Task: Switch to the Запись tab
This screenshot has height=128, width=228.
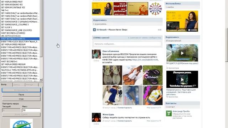Action: click(19, 85)
